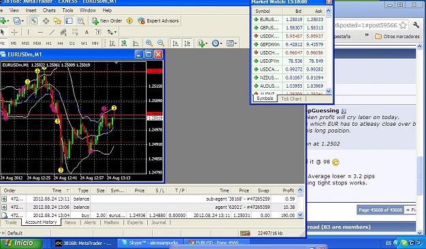The width and height of the screenshot is (426, 249).
Task: Open the Tools menu
Action: coord(67,10)
